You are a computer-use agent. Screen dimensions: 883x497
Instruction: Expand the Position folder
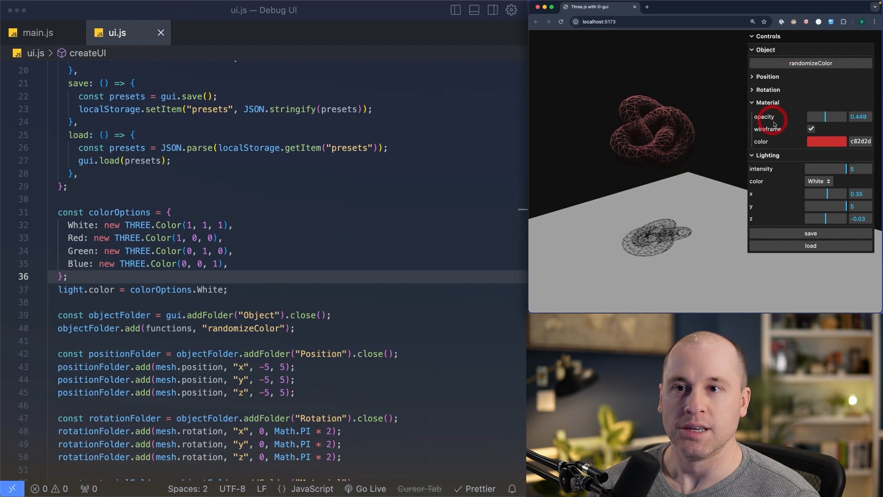[x=811, y=77]
